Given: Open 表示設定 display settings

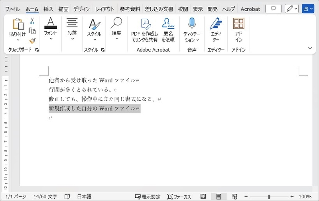Looking at the screenshot, I should click(148, 197).
